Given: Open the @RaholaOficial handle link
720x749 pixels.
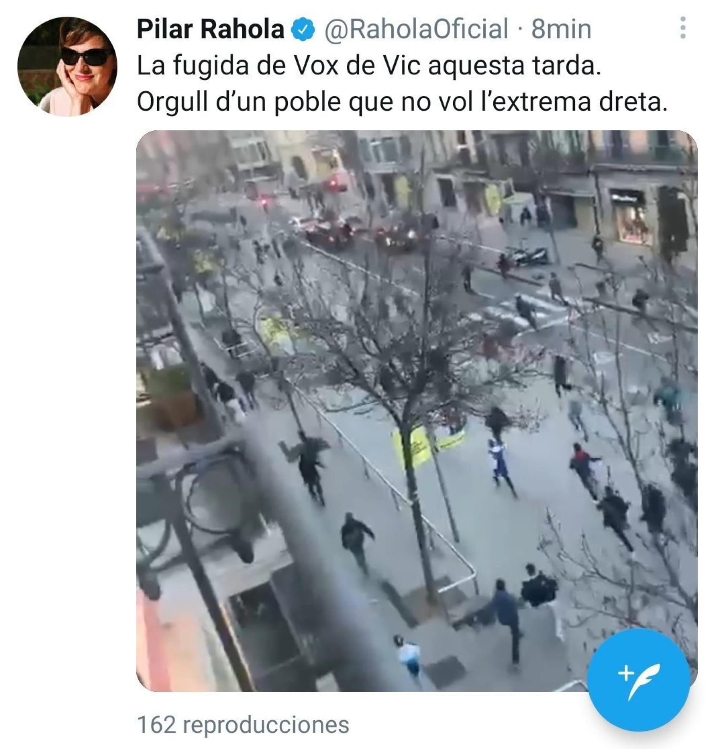Looking at the screenshot, I should pyautogui.click(x=416, y=30).
